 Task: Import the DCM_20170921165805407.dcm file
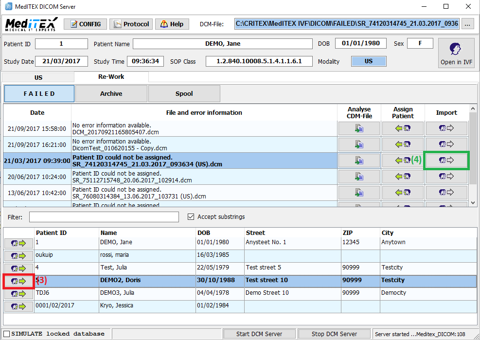pyautogui.click(x=446, y=128)
